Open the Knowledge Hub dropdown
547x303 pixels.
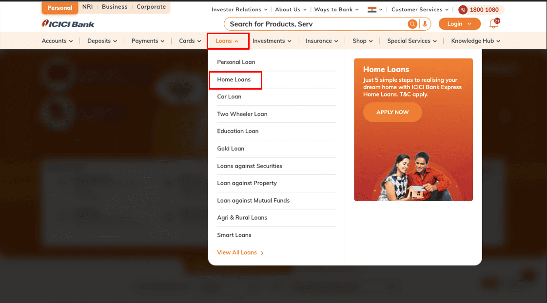click(472, 41)
